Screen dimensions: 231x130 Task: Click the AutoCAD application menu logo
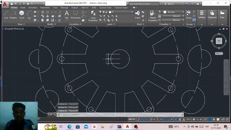click(5, 5)
